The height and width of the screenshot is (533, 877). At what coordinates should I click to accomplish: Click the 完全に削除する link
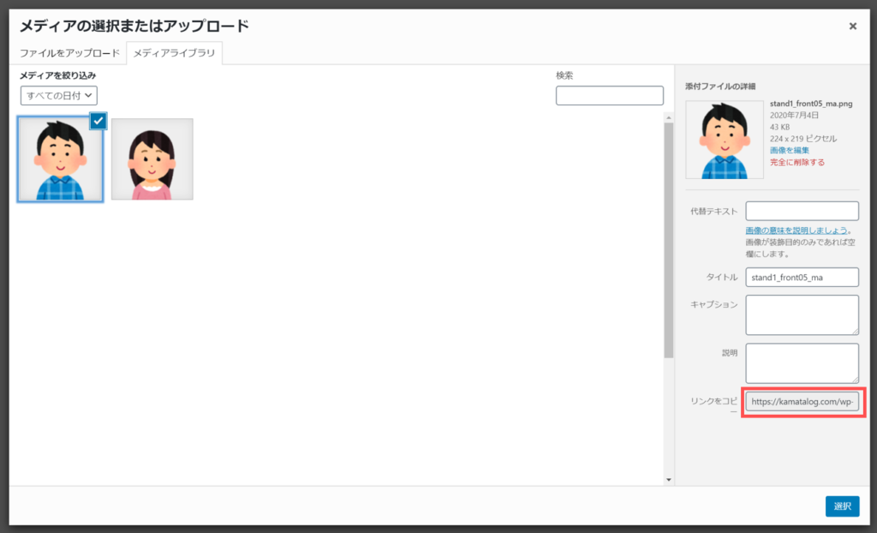point(797,162)
